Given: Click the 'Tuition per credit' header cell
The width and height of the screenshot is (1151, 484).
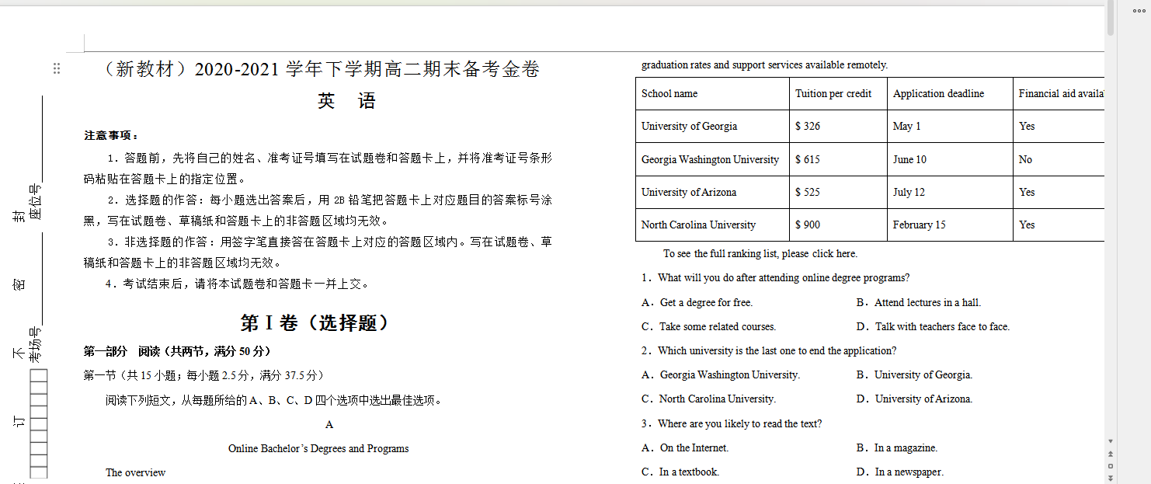Looking at the screenshot, I should 838,93.
